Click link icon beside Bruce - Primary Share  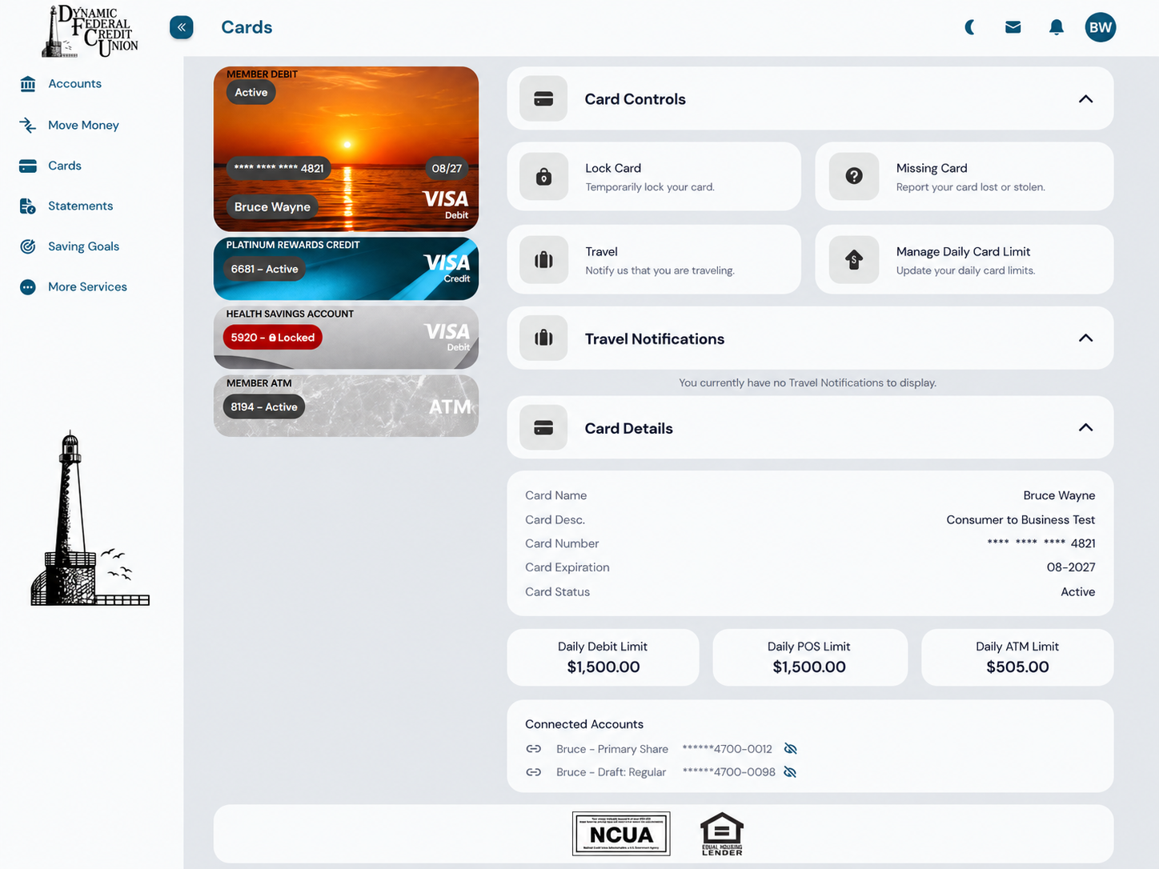click(534, 749)
